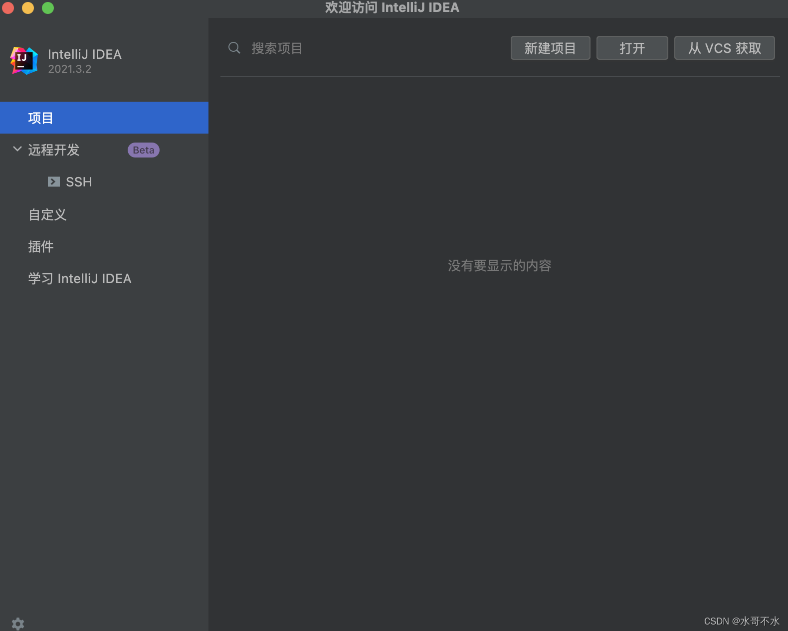Open the 自定义 tab
Viewport: 788px width, 631px height.
104,214
